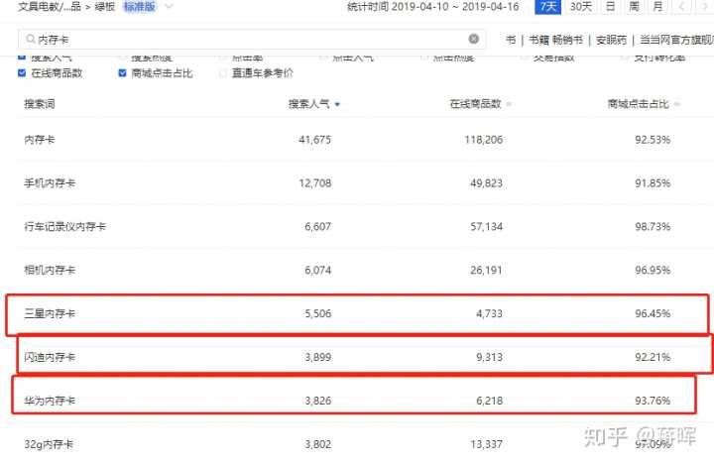
Task: Click the 标准版 version badge
Action: (139, 7)
